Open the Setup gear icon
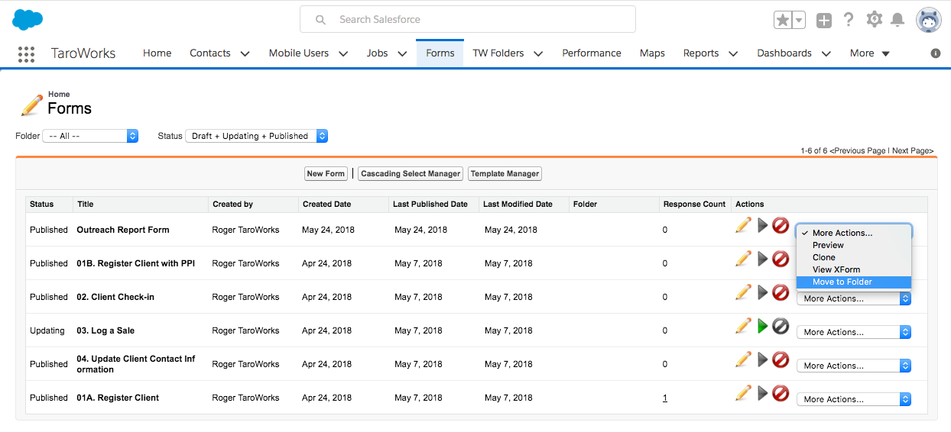 (875, 20)
